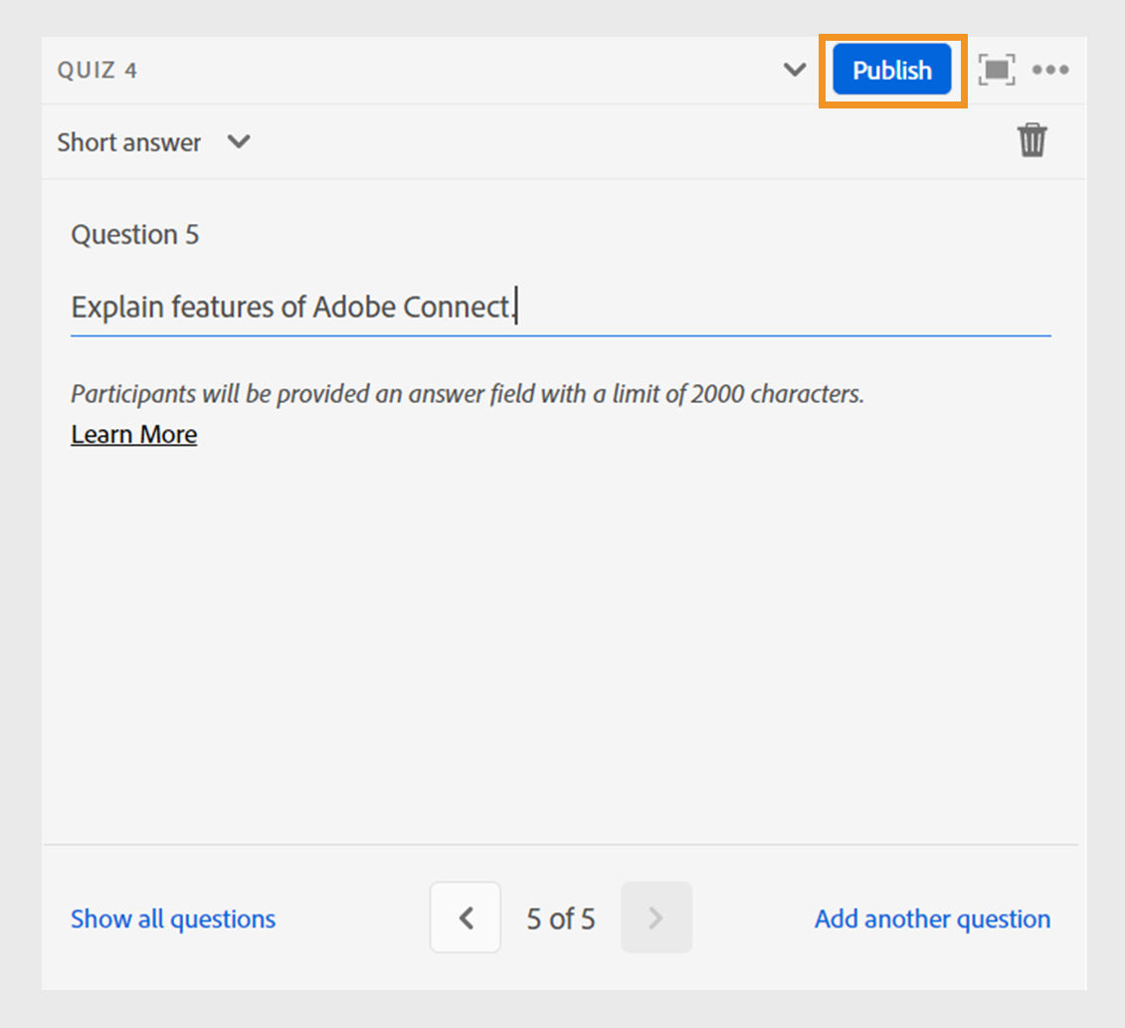Click the word Participants in the hint
This screenshot has width=1125, height=1028.
point(133,394)
